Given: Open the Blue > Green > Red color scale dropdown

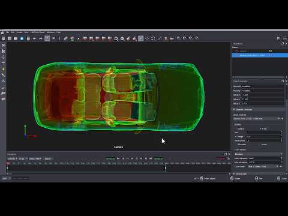Looking at the screenshot, I should pos(263,166).
